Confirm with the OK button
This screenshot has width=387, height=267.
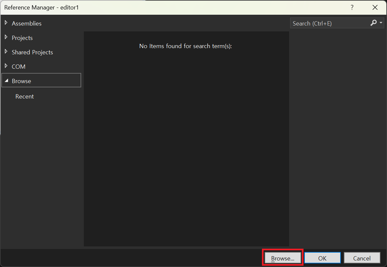[322, 258]
